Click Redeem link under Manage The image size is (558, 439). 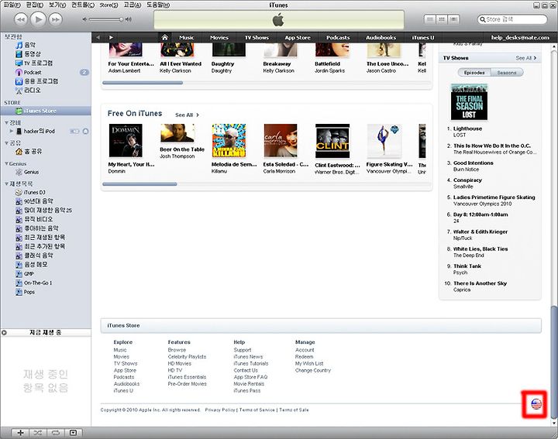(305, 357)
